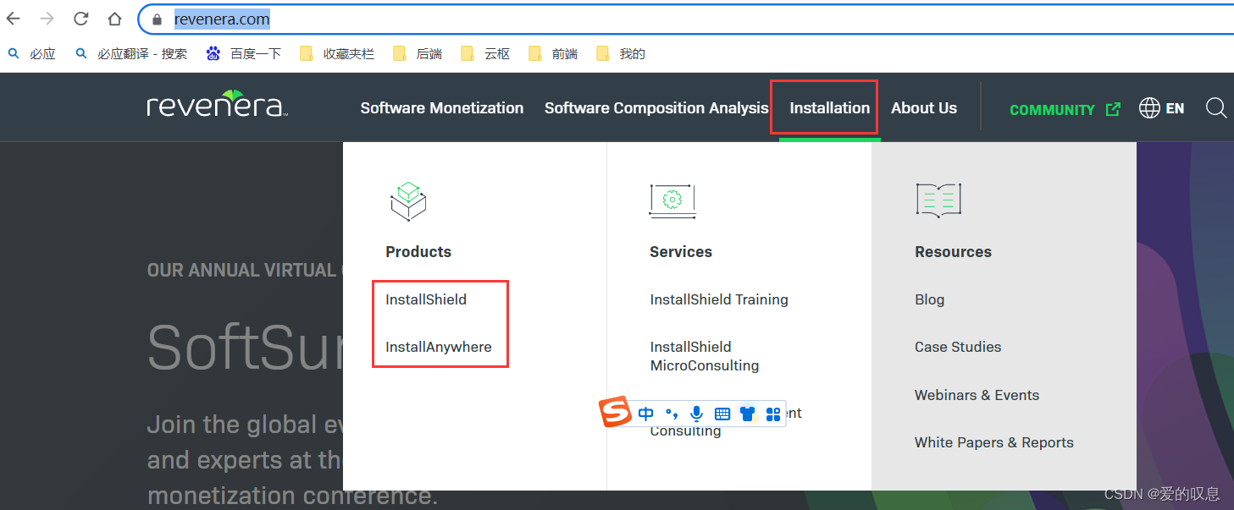
Task: Click the microphone voice input icon
Action: tap(697, 414)
